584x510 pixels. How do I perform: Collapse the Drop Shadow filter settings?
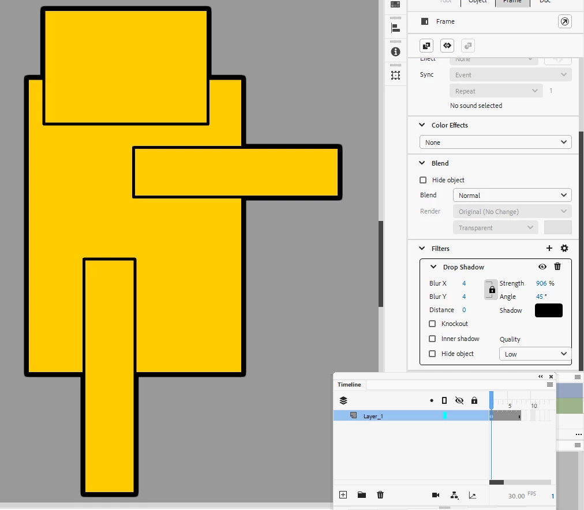pyautogui.click(x=433, y=267)
